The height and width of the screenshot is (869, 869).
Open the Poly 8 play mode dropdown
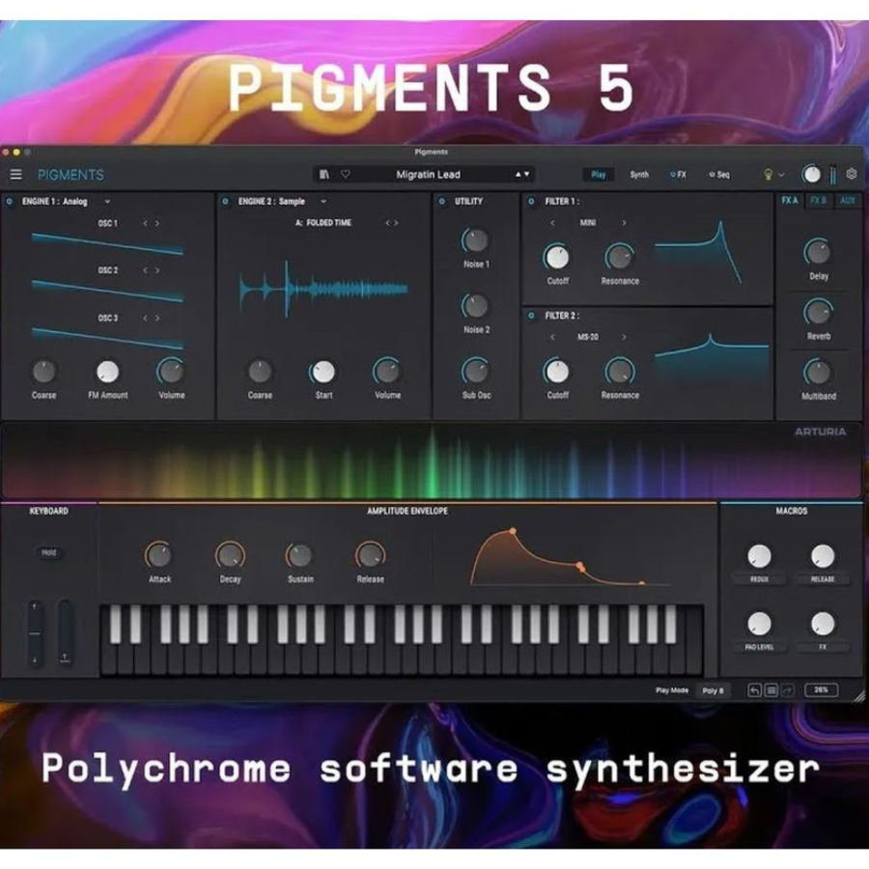click(713, 690)
